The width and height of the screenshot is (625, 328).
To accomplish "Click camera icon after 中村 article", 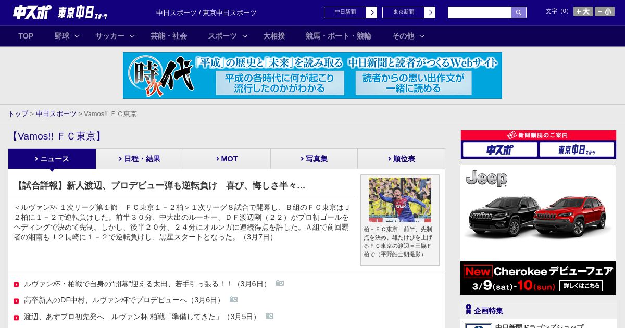I will pyautogui.click(x=234, y=299).
